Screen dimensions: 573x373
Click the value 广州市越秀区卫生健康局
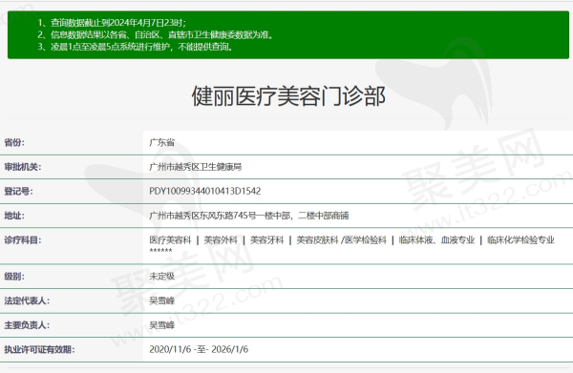[x=196, y=167]
